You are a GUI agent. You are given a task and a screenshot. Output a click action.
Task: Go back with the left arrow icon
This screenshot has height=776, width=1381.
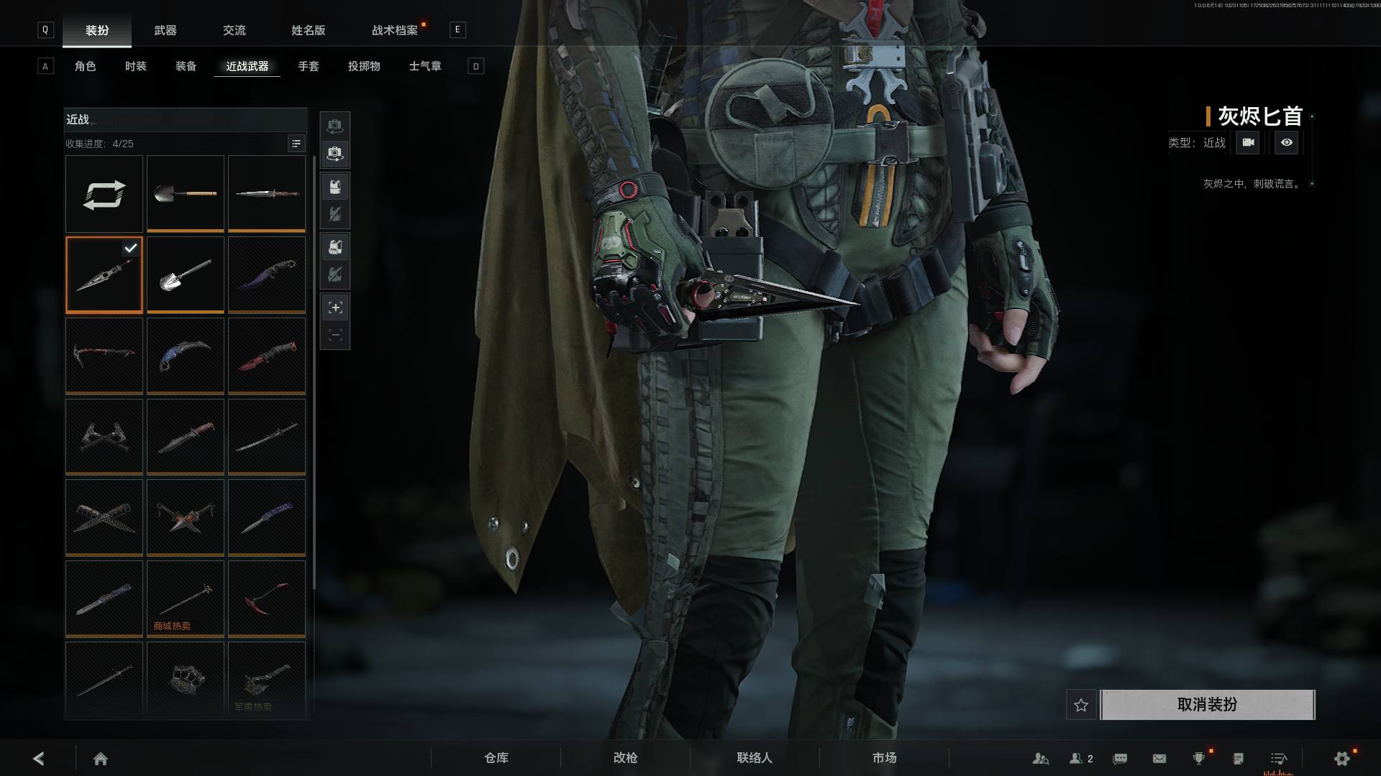(39, 758)
